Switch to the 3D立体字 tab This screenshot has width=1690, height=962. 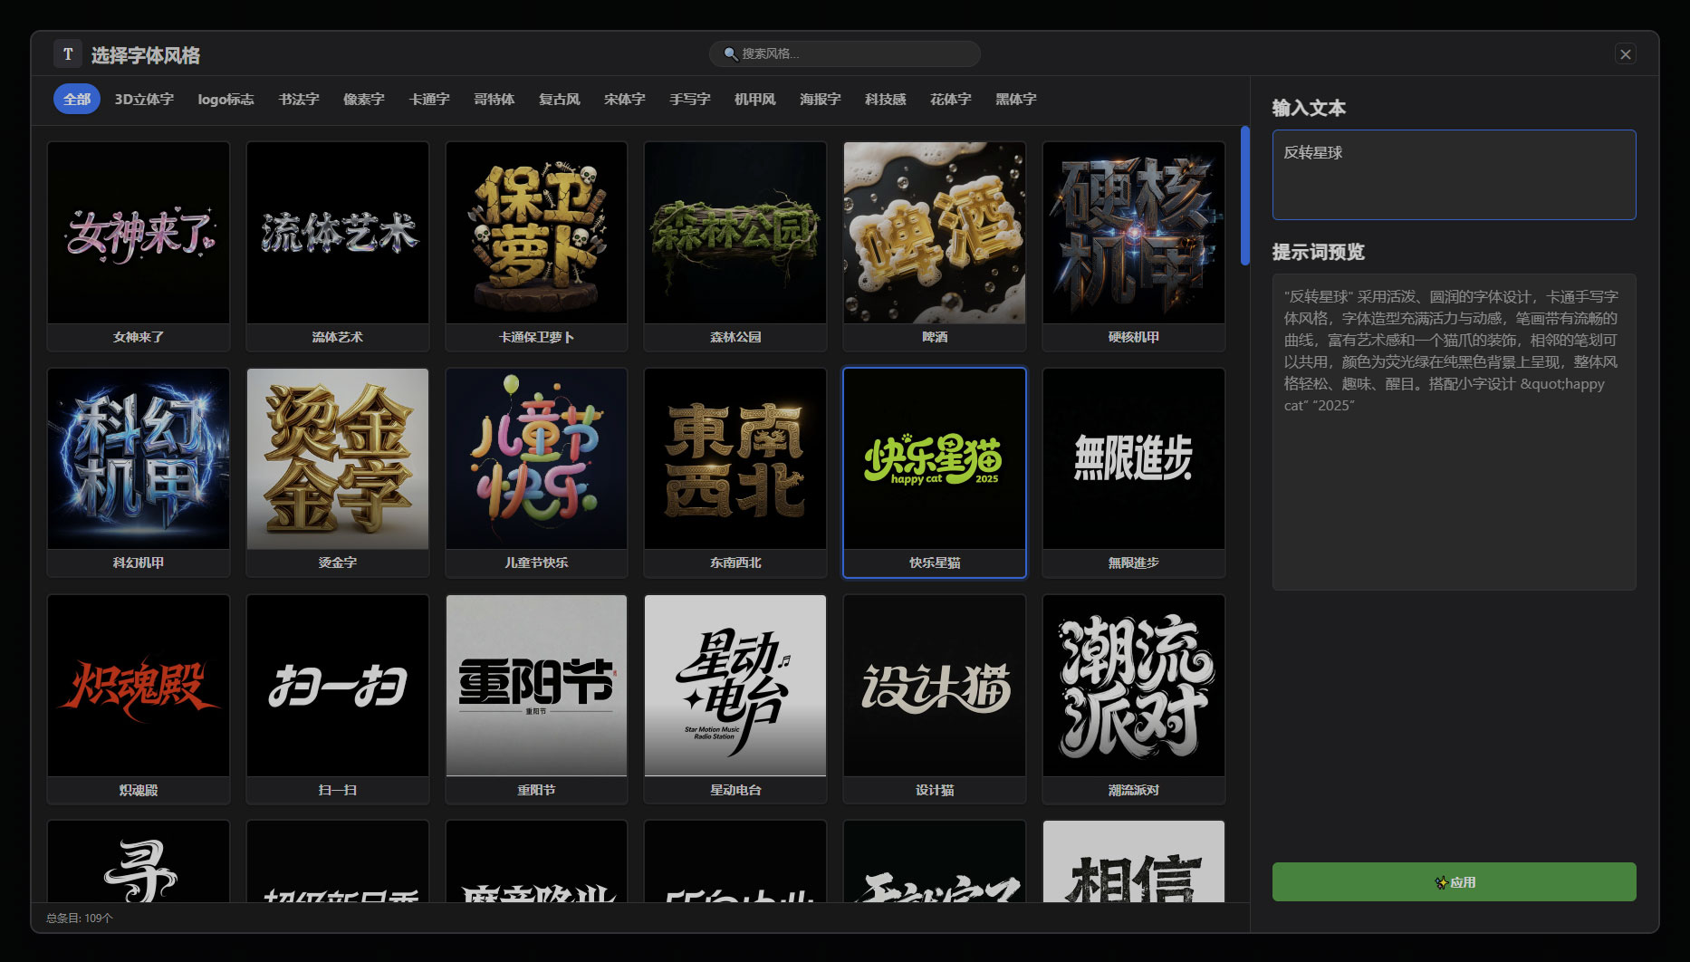(144, 100)
